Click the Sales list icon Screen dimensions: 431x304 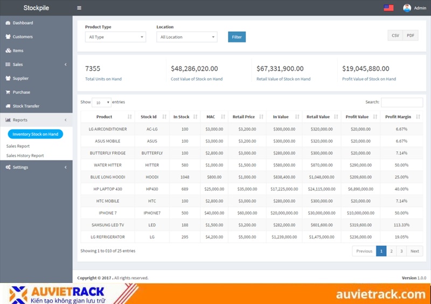[x=8, y=64]
